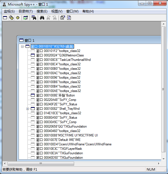Select row 00020024 Q360NetmonClass
Image resolution: width=168 pixels, height=174 pixels.
[x=60, y=55]
